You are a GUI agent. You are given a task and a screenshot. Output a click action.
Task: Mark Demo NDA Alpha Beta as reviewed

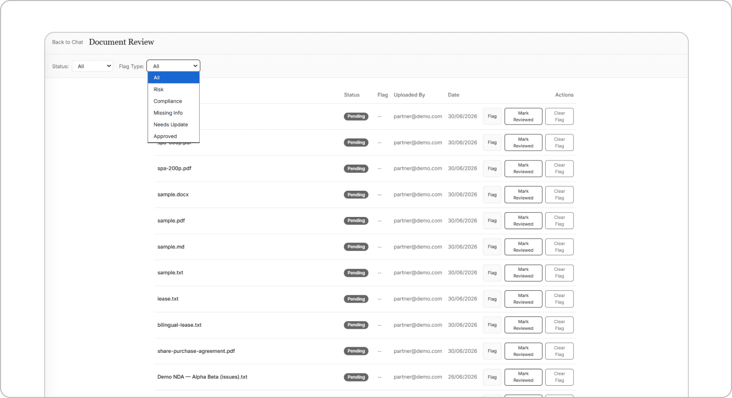click(523, 377)
